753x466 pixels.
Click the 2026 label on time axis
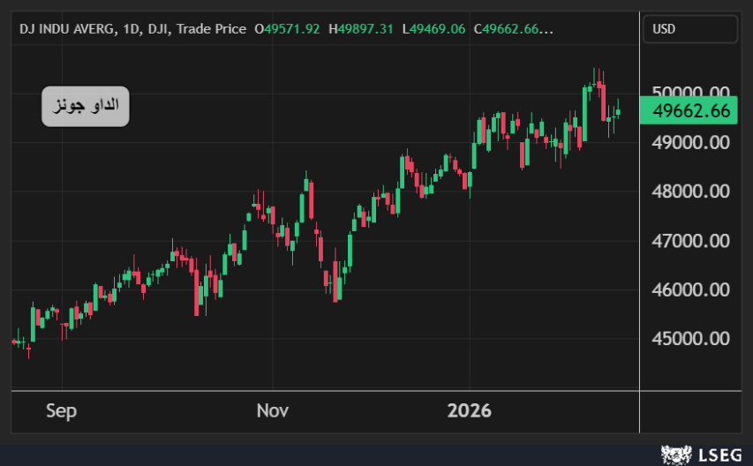pos(470,411)
